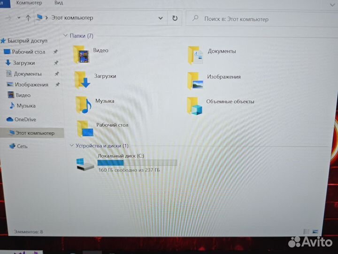Expand the ribbon with top-right chevron
338x254 pixels.
click(332, 5)
